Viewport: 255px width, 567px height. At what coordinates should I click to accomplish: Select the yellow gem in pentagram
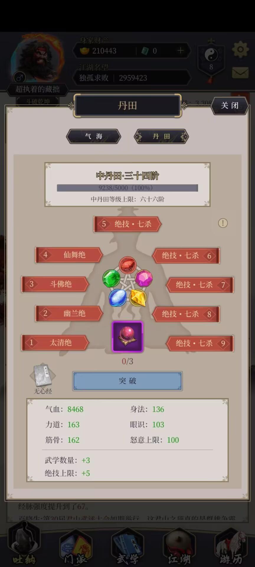(138, 298)
